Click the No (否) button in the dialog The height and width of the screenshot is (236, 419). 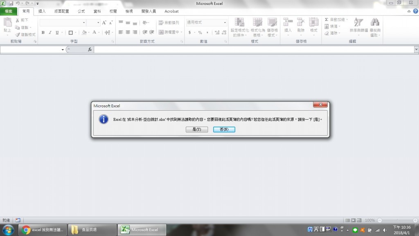(224, 129)
